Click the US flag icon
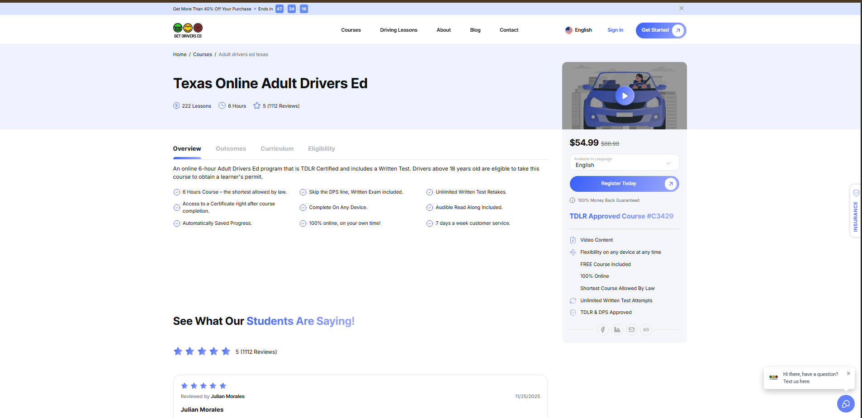Viewport: 862px width, 418px height. [x=569, y=30]
